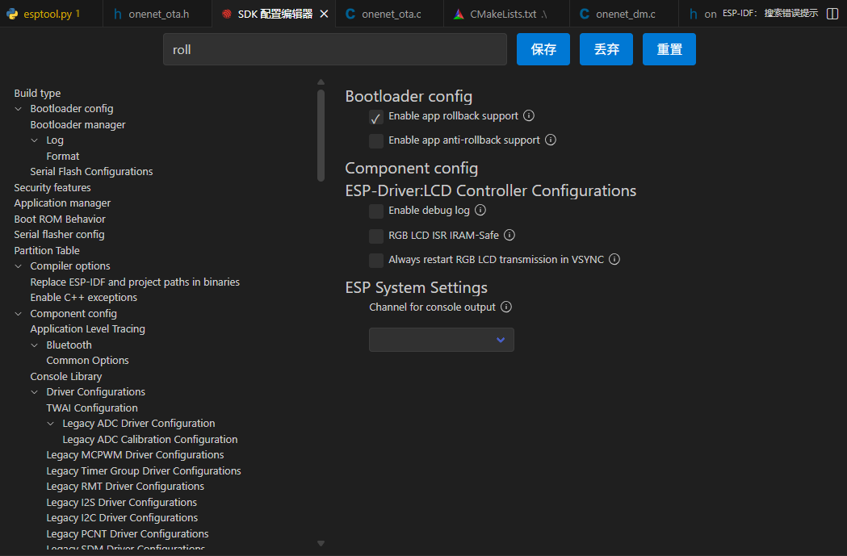Open info for Always restart RGB LCD transmission
The image size is (847, 556).
614,260
